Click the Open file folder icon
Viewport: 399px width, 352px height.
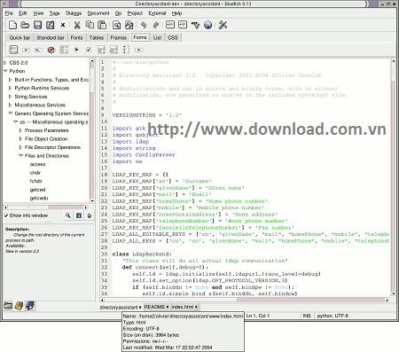click(x=25, y=25)
